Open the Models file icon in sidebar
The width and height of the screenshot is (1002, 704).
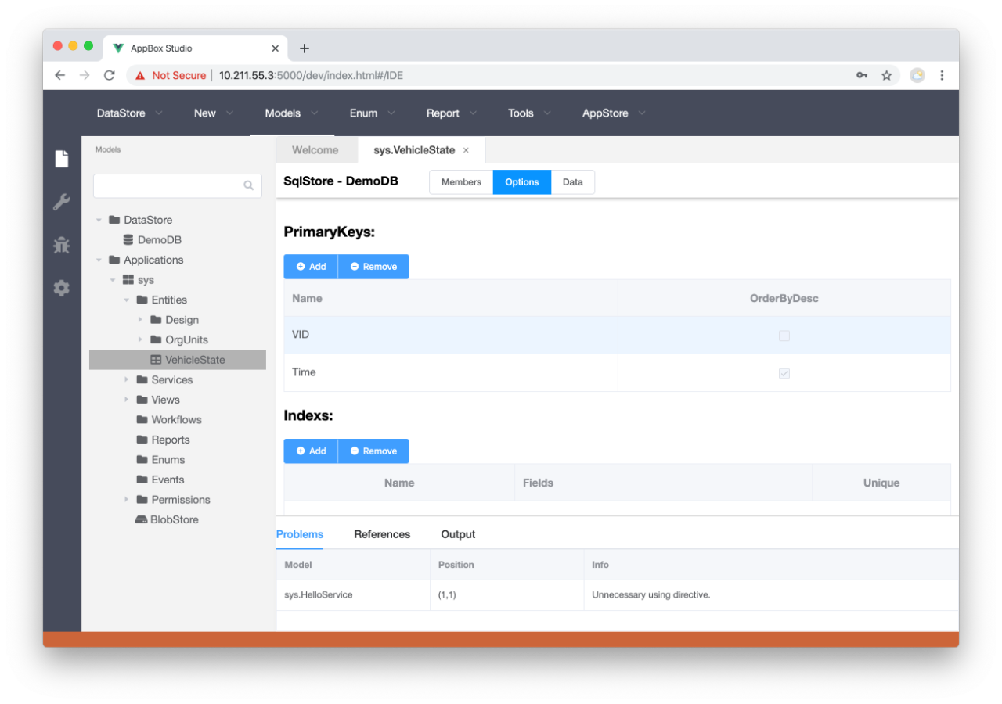coord(61,159)
